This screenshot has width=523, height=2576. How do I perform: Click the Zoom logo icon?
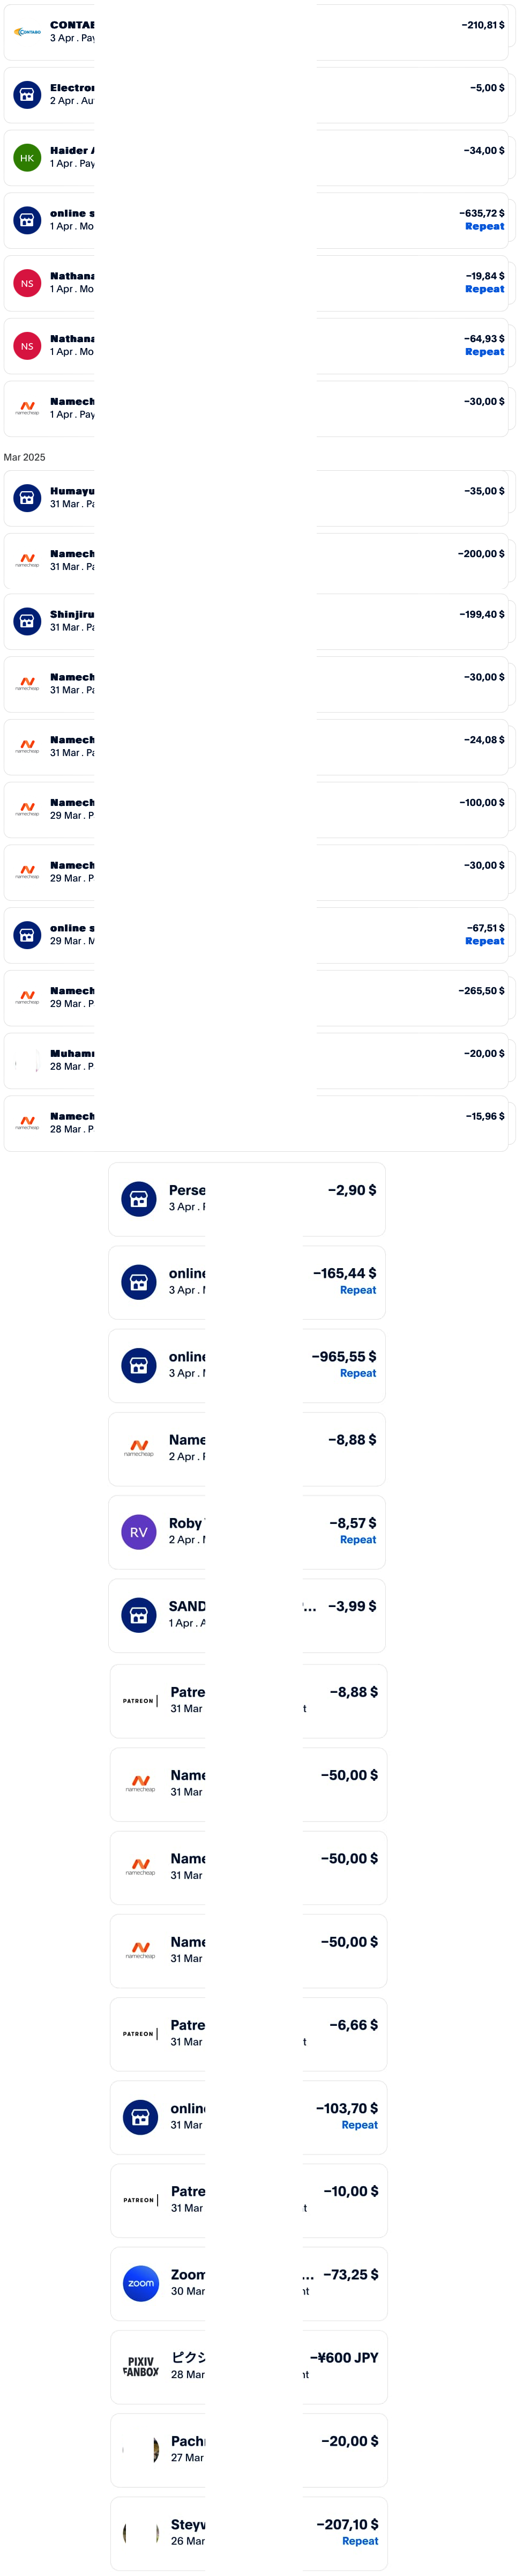(141, 2283)
